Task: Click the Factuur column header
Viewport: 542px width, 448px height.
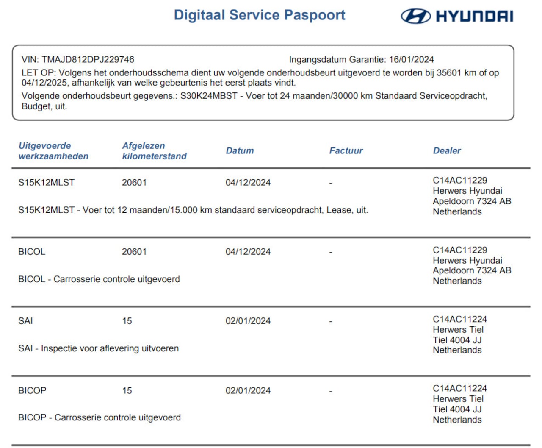Action: click(346, 151)
